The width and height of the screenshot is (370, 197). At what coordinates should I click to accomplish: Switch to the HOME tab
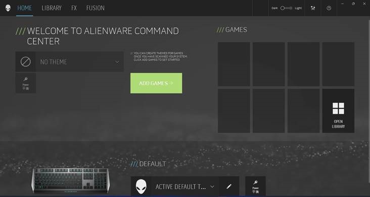(25, 8)
